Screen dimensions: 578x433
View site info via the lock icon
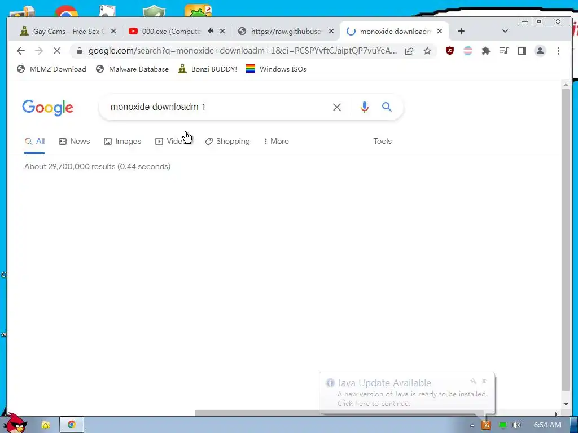79,51
